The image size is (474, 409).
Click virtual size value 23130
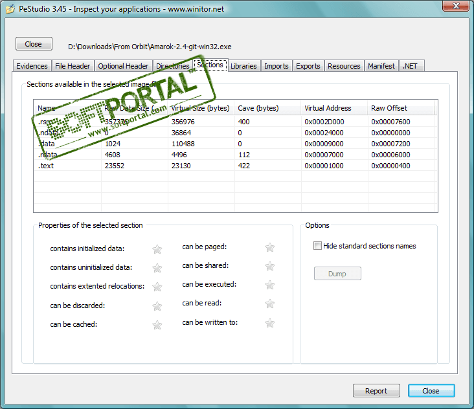(181, 166)
